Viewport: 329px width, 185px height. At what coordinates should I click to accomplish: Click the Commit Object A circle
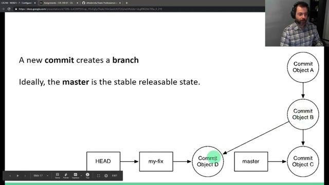(303, 67)
